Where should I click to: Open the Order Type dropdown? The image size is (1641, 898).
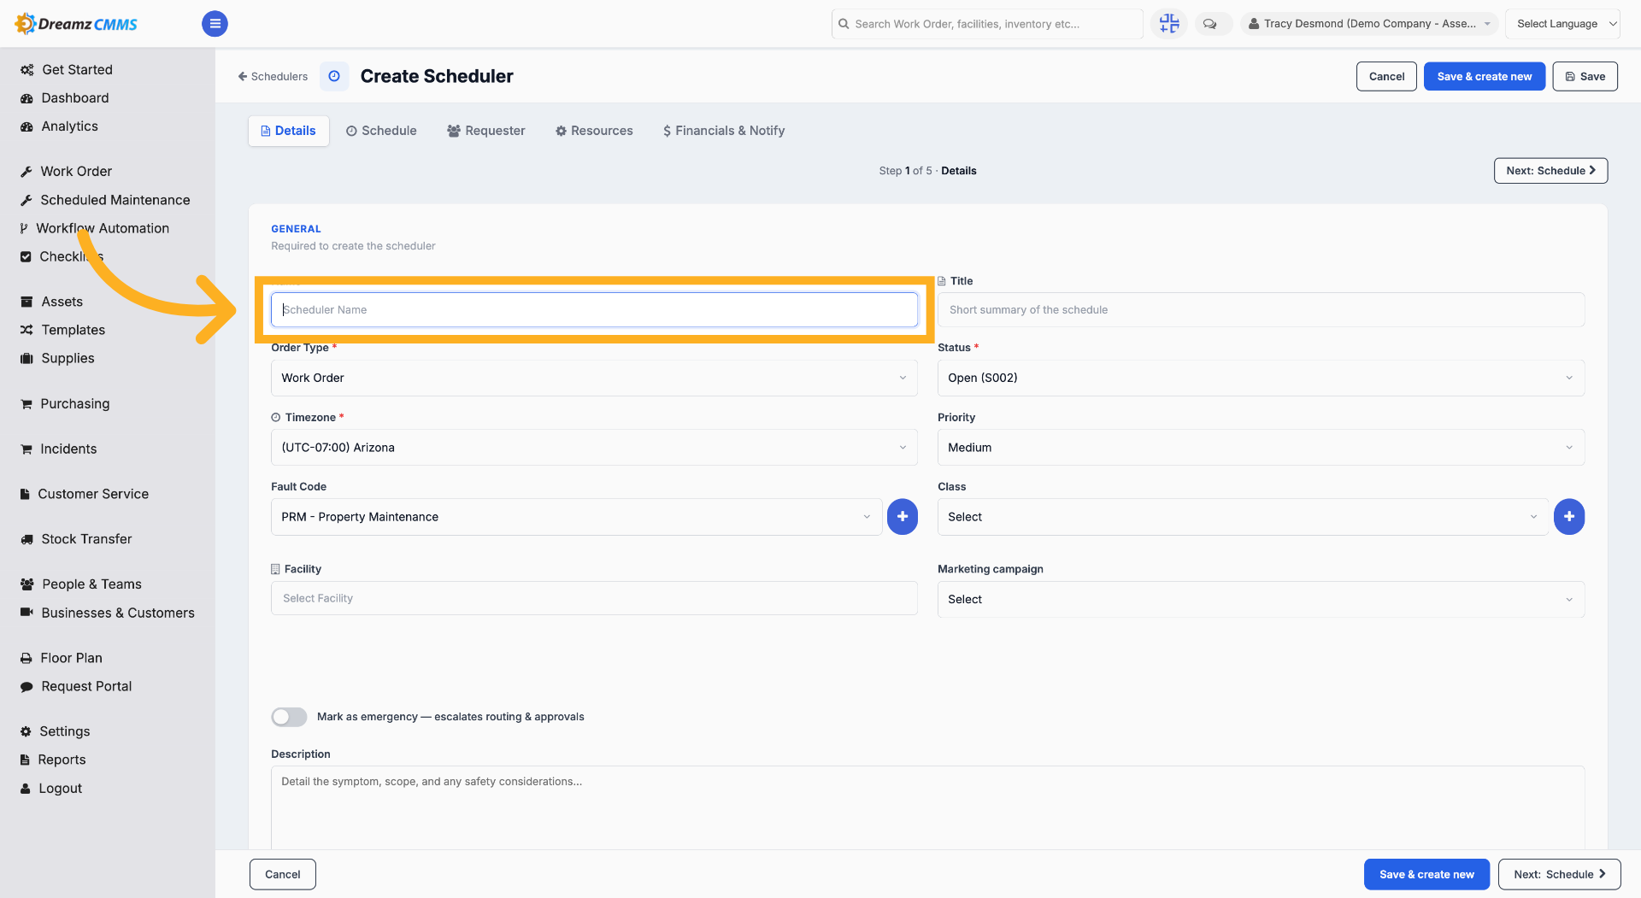[x=594, y=378]
